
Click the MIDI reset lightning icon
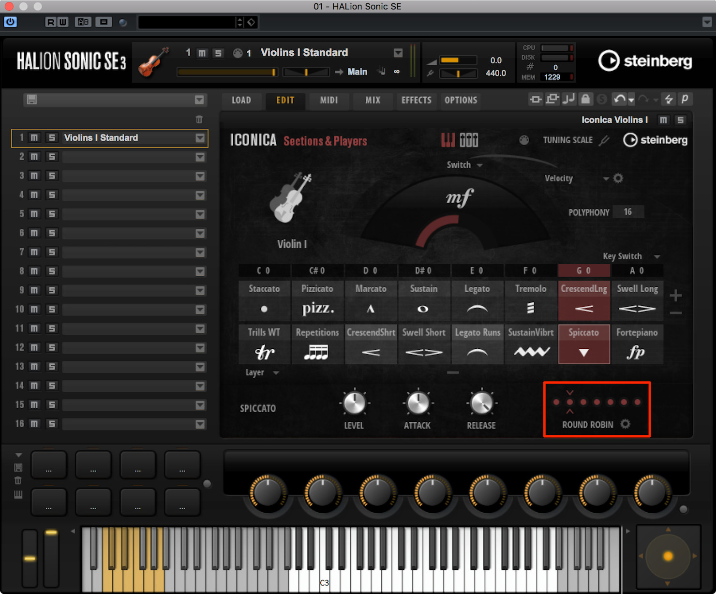click(669, 99)
